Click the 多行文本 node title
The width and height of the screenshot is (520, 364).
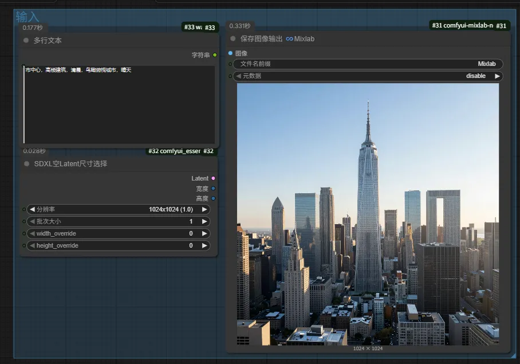click(x=48, y=41)
